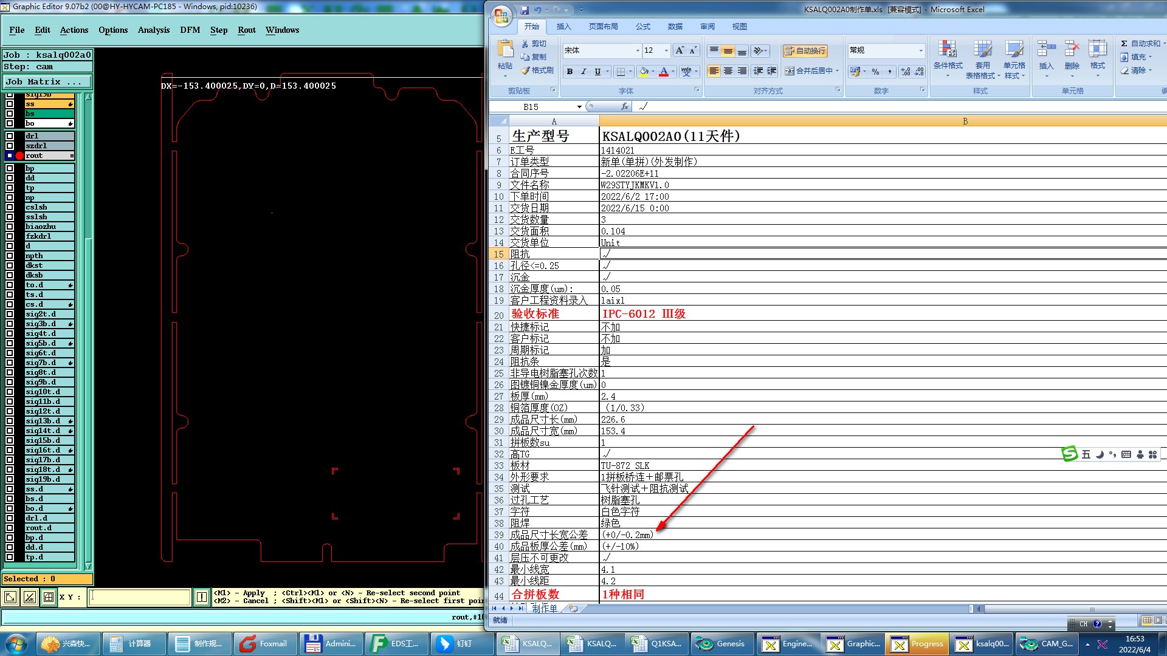The height and width of the screenshot is (656, 1167).
Task: Toggle the checkbox for layer tp.d
Action: 10,557
